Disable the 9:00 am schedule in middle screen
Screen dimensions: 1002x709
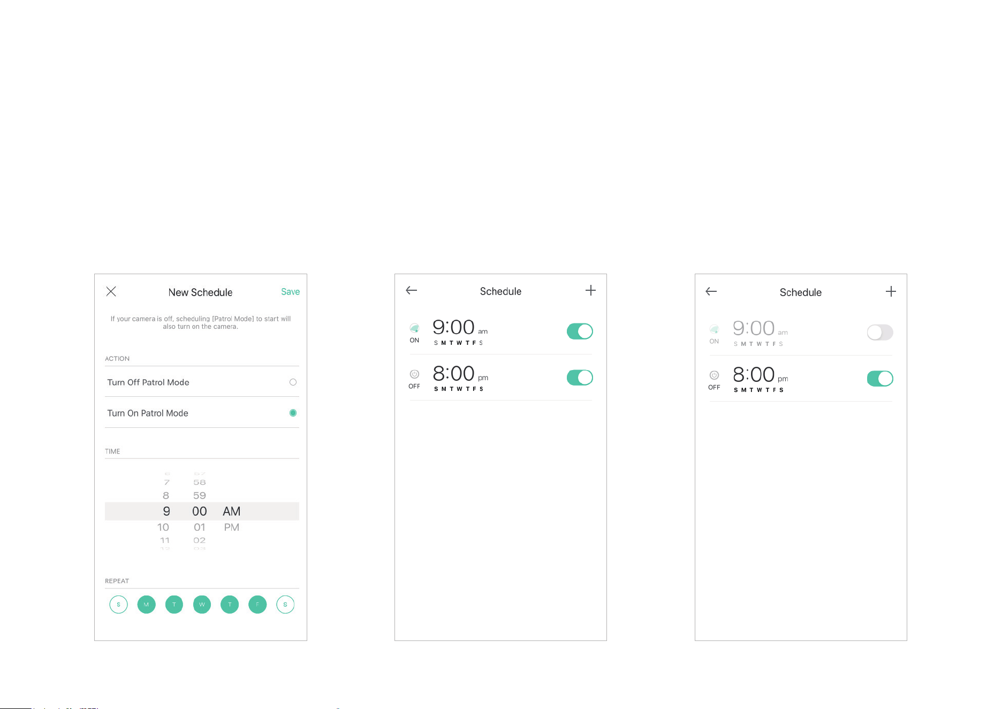tap(580, 331)
